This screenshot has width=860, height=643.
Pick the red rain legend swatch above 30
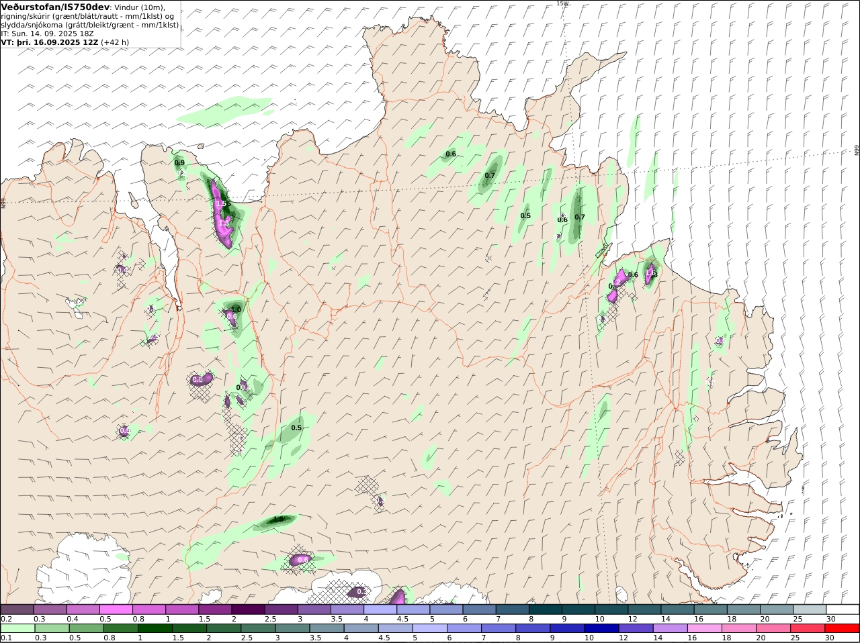pyautogui.click(x=843, y=628)
